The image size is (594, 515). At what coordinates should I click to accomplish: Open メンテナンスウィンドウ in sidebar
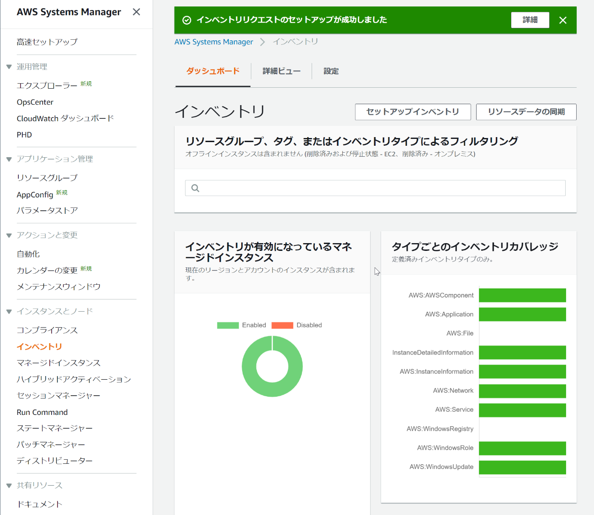click(x=58, y=287)
